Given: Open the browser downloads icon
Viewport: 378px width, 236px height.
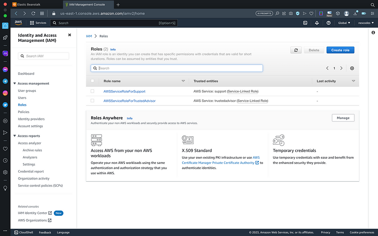Looking at the screenshot, I should [356, 13].
